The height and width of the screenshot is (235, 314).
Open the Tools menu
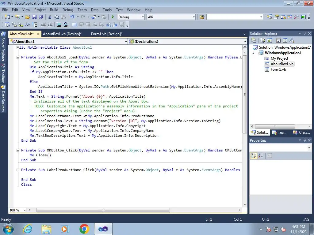[x=107, y=9]
